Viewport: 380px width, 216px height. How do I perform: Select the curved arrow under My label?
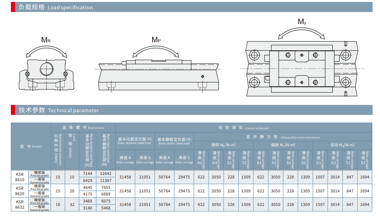coord(302,32)
